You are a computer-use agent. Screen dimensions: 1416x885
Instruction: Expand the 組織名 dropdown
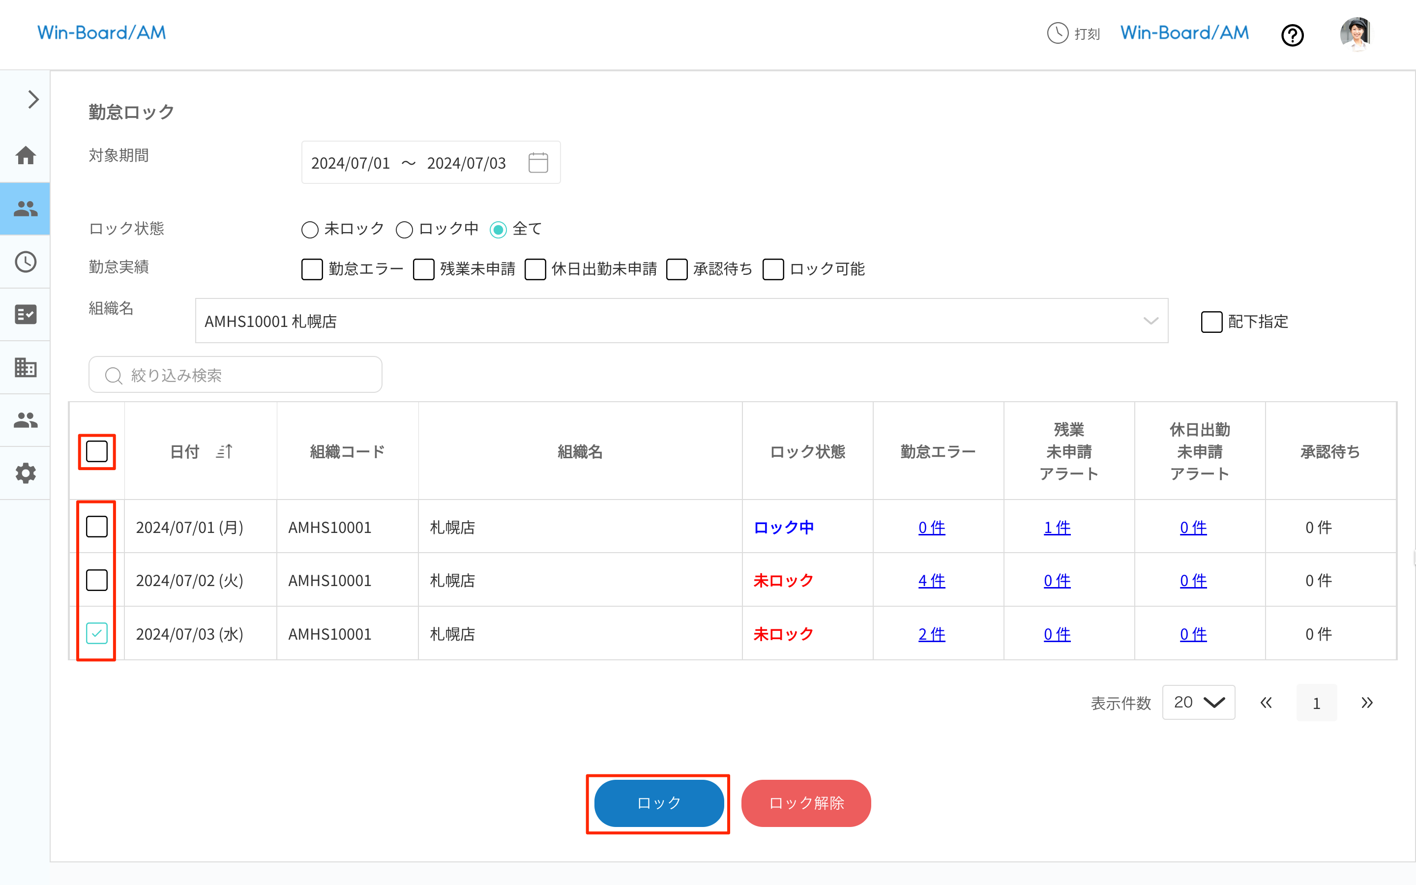1150,321
